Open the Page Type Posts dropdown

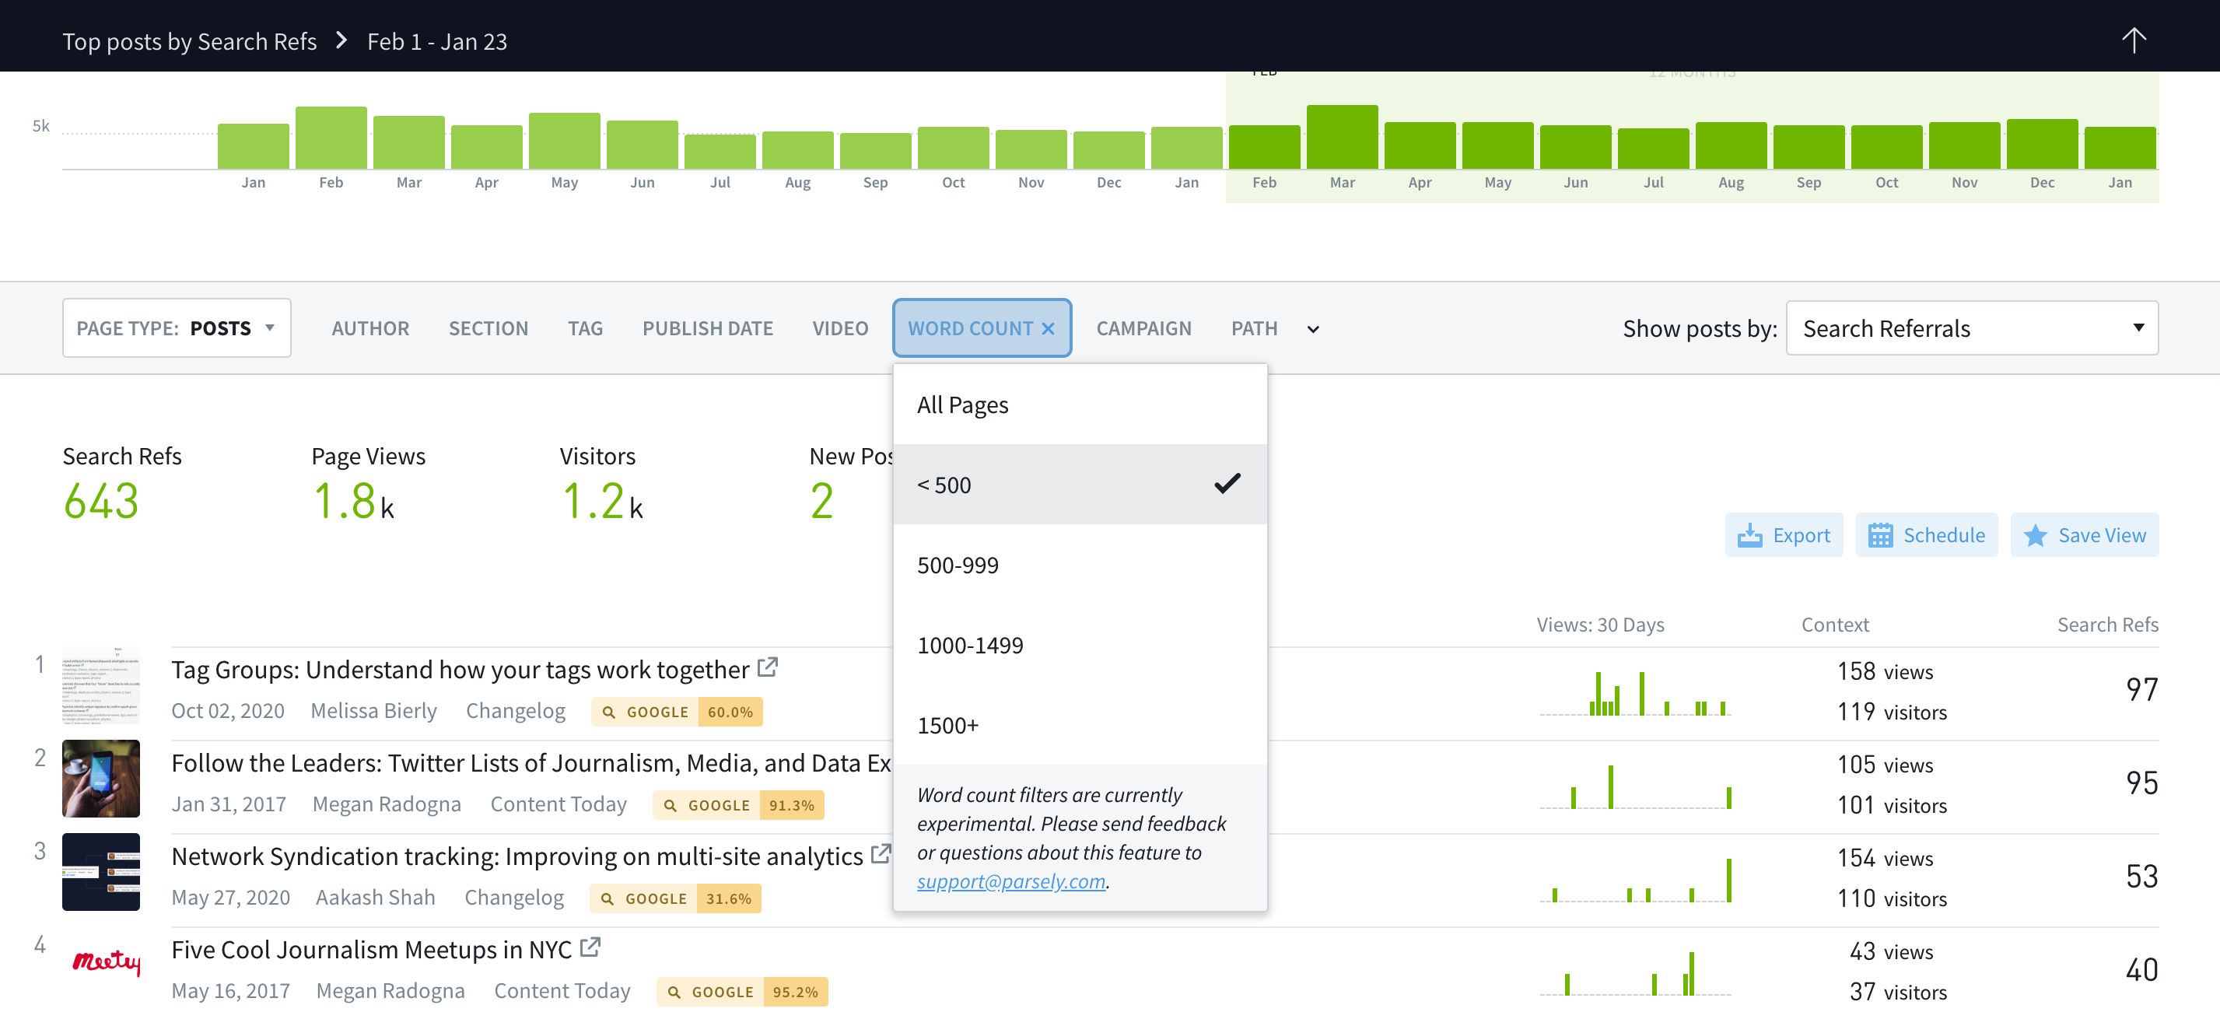point(176,328)
